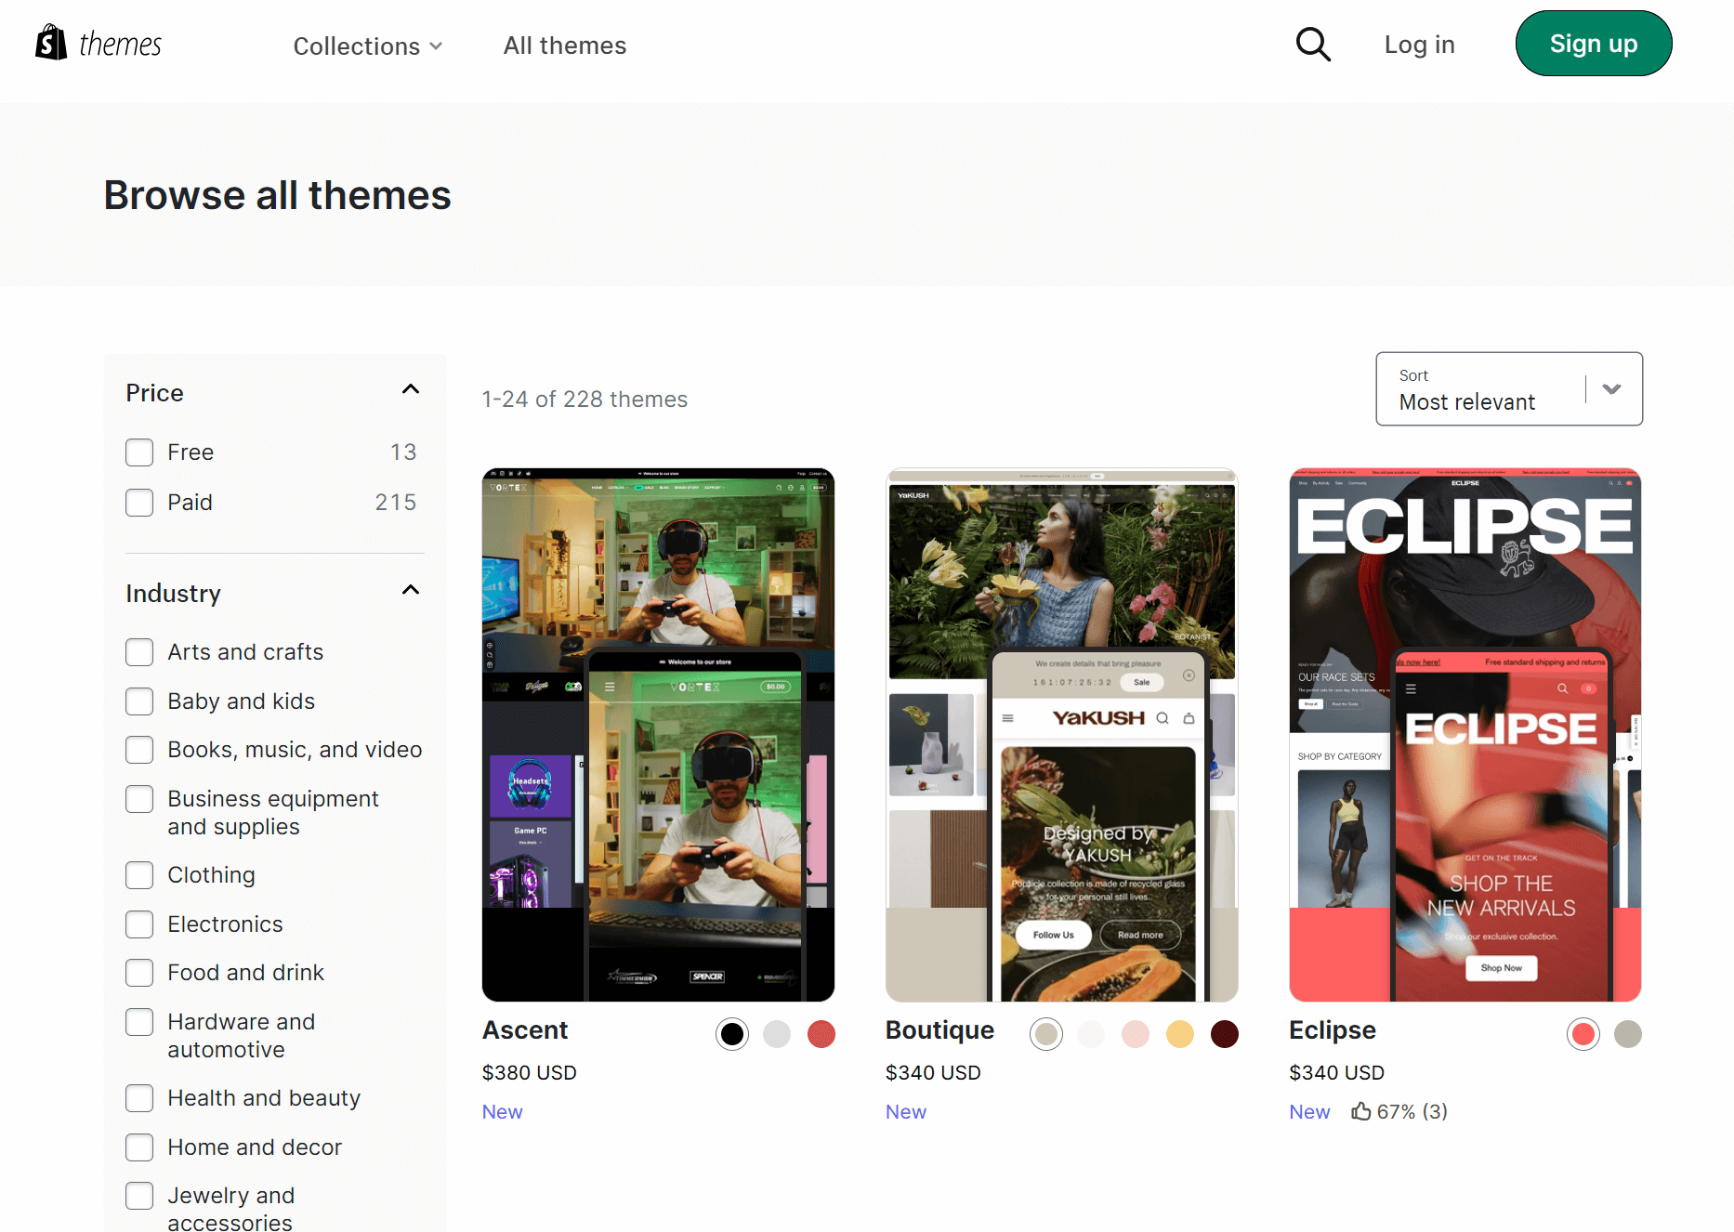Click the New tag under Ascent

click(503, 1112)
